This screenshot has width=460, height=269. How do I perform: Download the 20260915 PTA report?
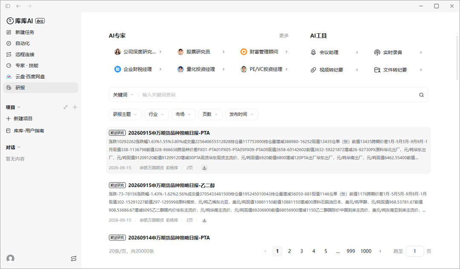coord(204,168)
